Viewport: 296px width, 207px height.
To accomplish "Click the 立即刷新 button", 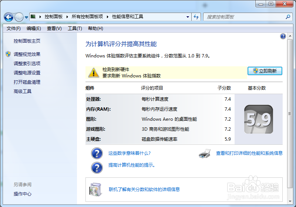I will click(x=265, y=71).
